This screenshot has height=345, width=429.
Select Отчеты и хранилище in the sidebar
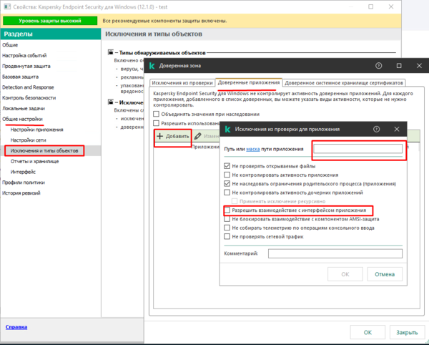click(x=35, y=162)
